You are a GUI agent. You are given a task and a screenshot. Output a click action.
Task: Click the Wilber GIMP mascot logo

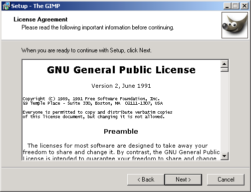[235, 25]
